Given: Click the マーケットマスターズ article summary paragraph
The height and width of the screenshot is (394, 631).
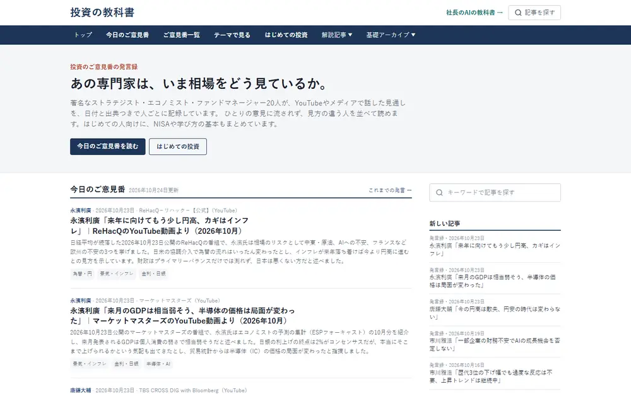Looking at the screenshot, I should (240, 342).
